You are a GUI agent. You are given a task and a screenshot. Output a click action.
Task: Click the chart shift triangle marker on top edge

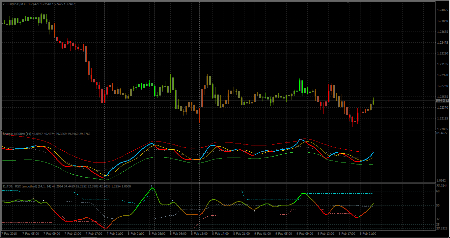[348, 2]
